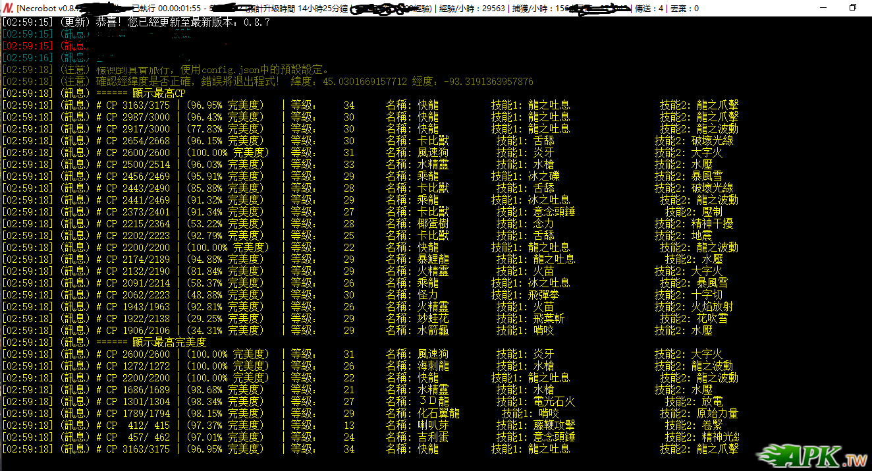Click the Pokémon name 海刺龍
Viewport: 872px width, 471px height.
coord(433,366)
